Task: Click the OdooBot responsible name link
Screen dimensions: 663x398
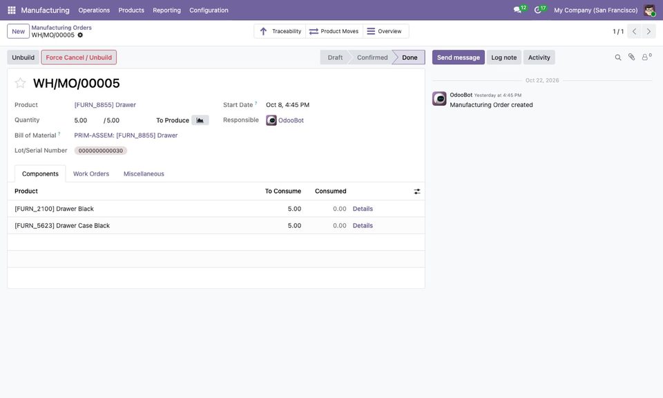Action: (x=291, y=120)
